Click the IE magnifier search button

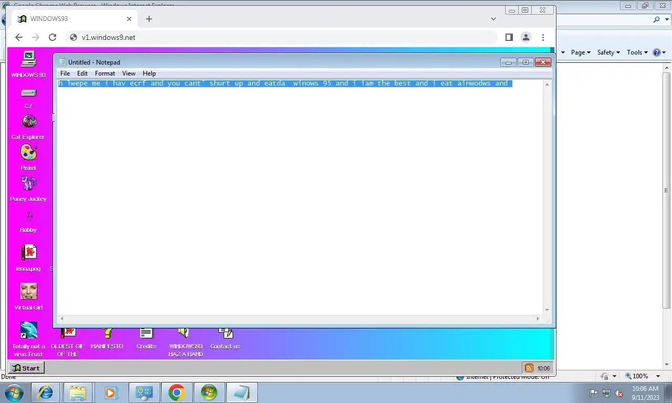(656, 20)
